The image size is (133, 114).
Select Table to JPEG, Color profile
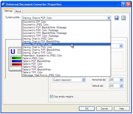coord(66,58)
